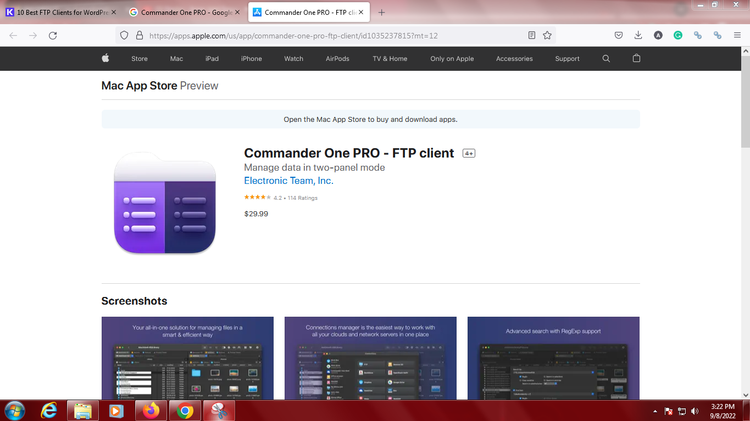This screenshot has height=421, width=750.
Task: Open the 'Advanced search with RegExp' screenshot thumbnail
Action: pyautogui.click(x=553, y=358)
